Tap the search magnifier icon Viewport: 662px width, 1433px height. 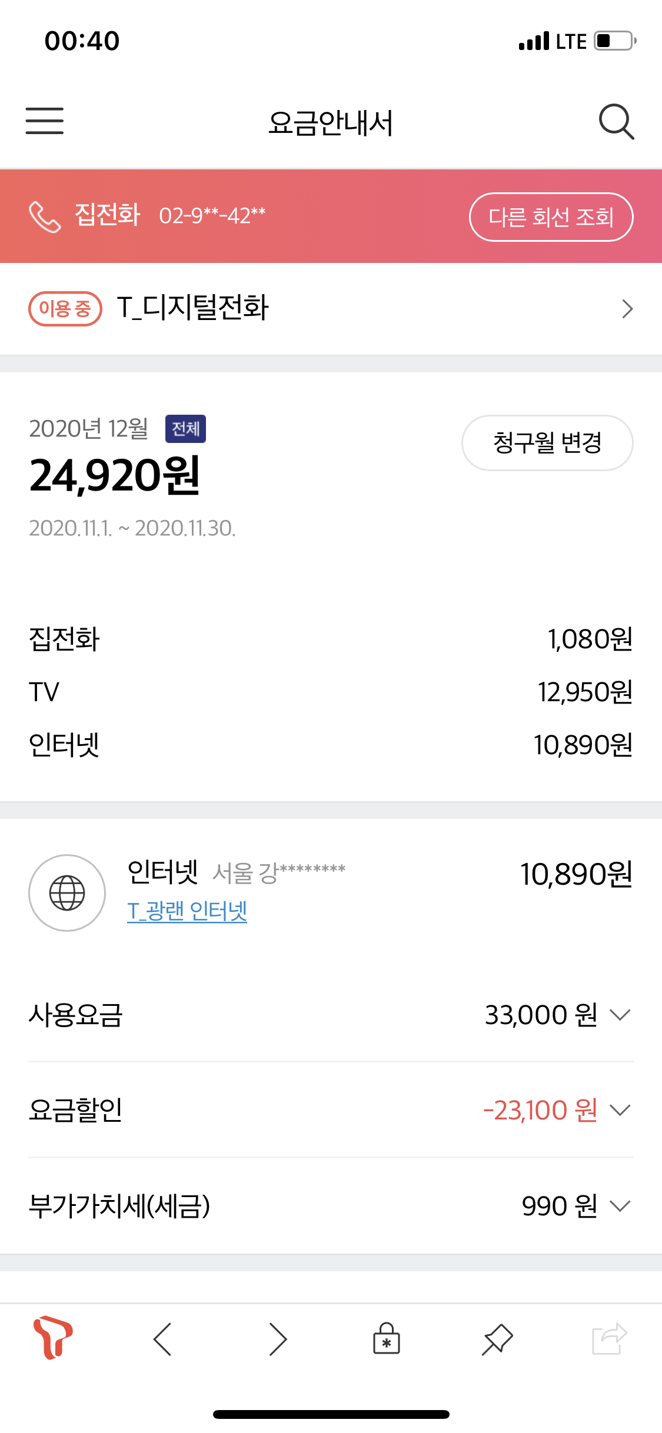tap(616, 122)
